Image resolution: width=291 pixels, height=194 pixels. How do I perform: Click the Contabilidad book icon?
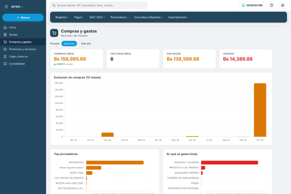click(5, 64)
